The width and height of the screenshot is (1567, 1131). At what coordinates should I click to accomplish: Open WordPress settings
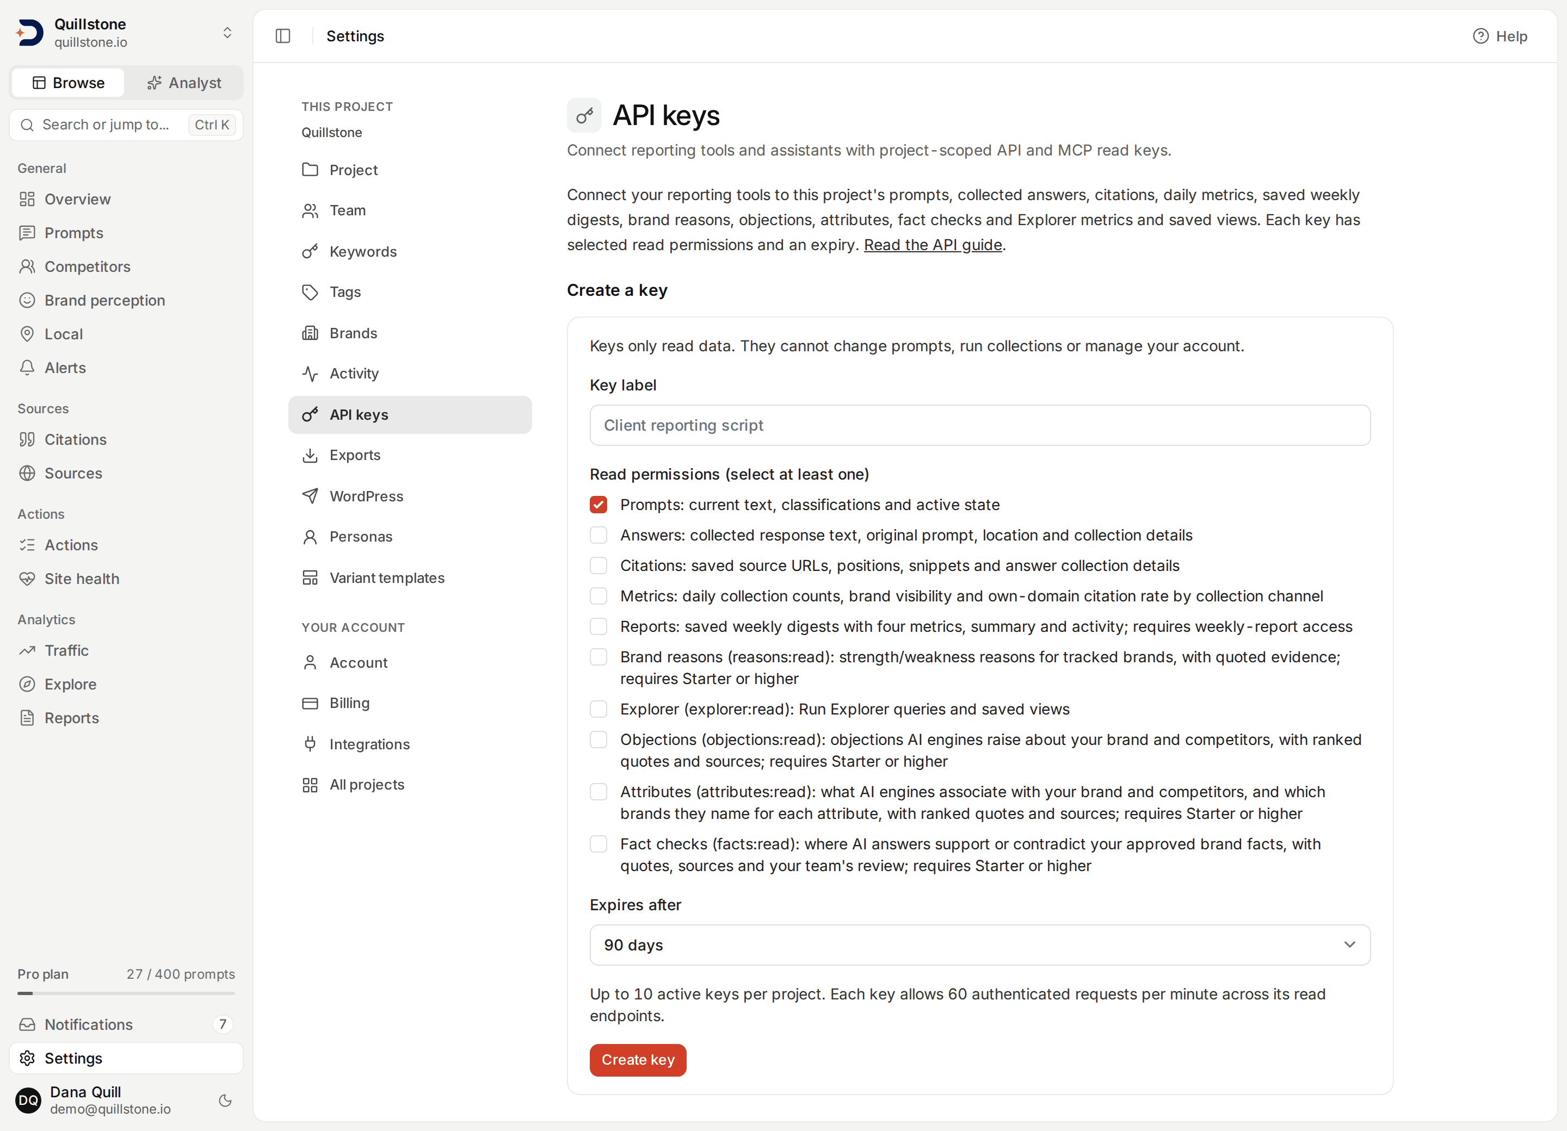(x=410, y=496)
